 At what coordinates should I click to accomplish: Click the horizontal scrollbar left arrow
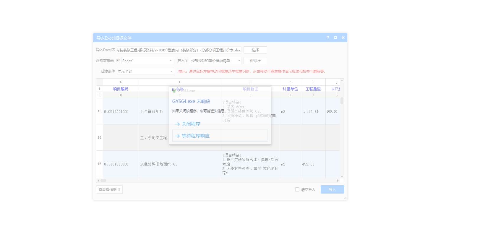pos(98,180)
